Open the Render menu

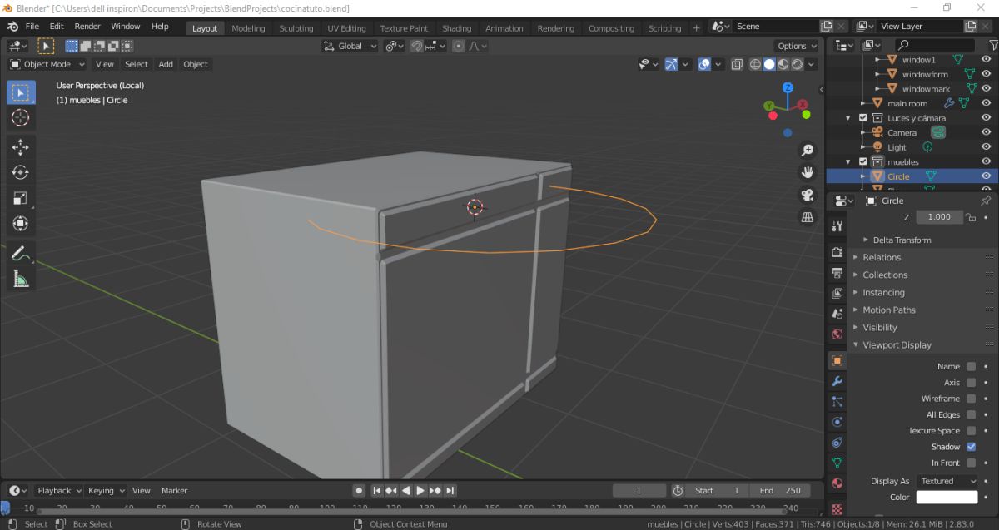click(x=87, y=27)
